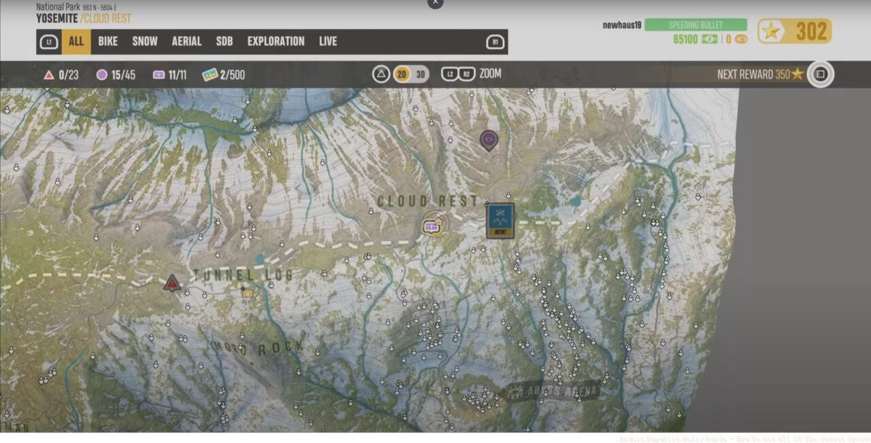This screenshot has width=871, height=443.
Task: Choose the EXPLORATION filter tab
Action: coord(276,41)
